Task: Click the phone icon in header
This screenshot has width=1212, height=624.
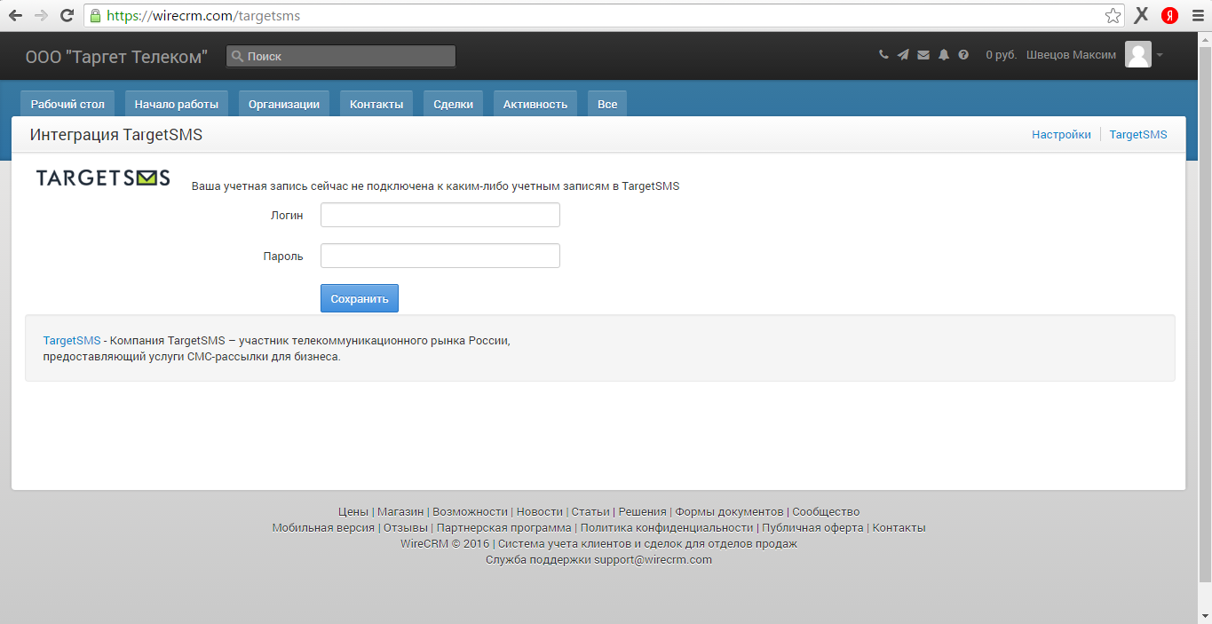Action: pos(883,55)
